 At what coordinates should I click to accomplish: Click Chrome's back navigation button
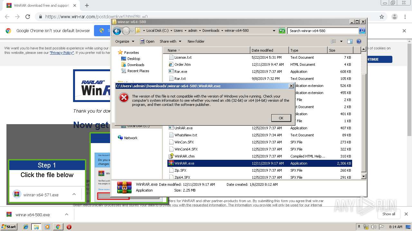[7, 17]
